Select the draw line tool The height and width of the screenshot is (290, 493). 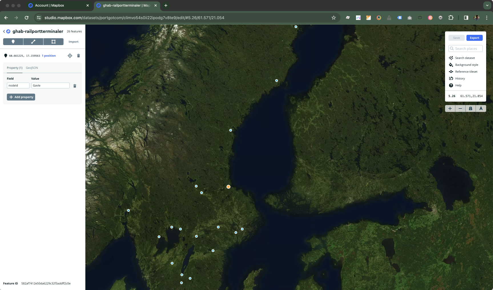coord(33,42)
